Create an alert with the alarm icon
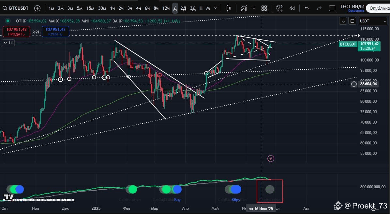Viewport: 390px width, 214px height. pyautogui.click(x=279, y=8)
